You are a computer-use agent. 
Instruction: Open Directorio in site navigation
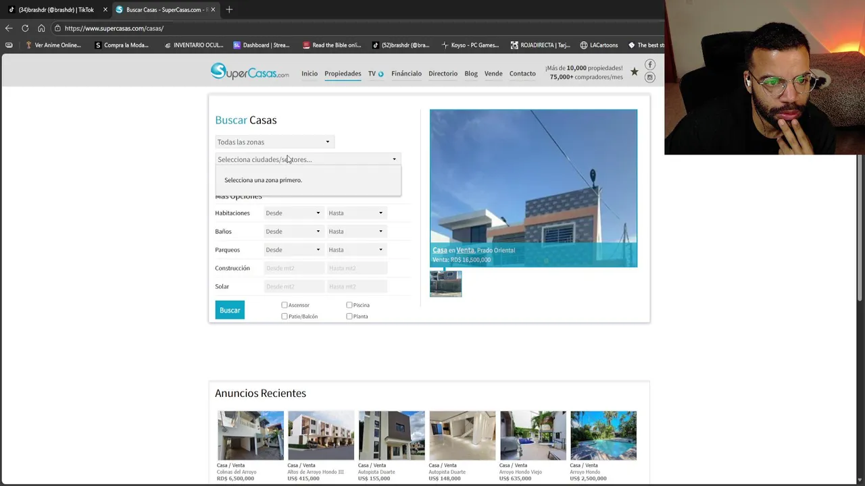pos(443,74)
